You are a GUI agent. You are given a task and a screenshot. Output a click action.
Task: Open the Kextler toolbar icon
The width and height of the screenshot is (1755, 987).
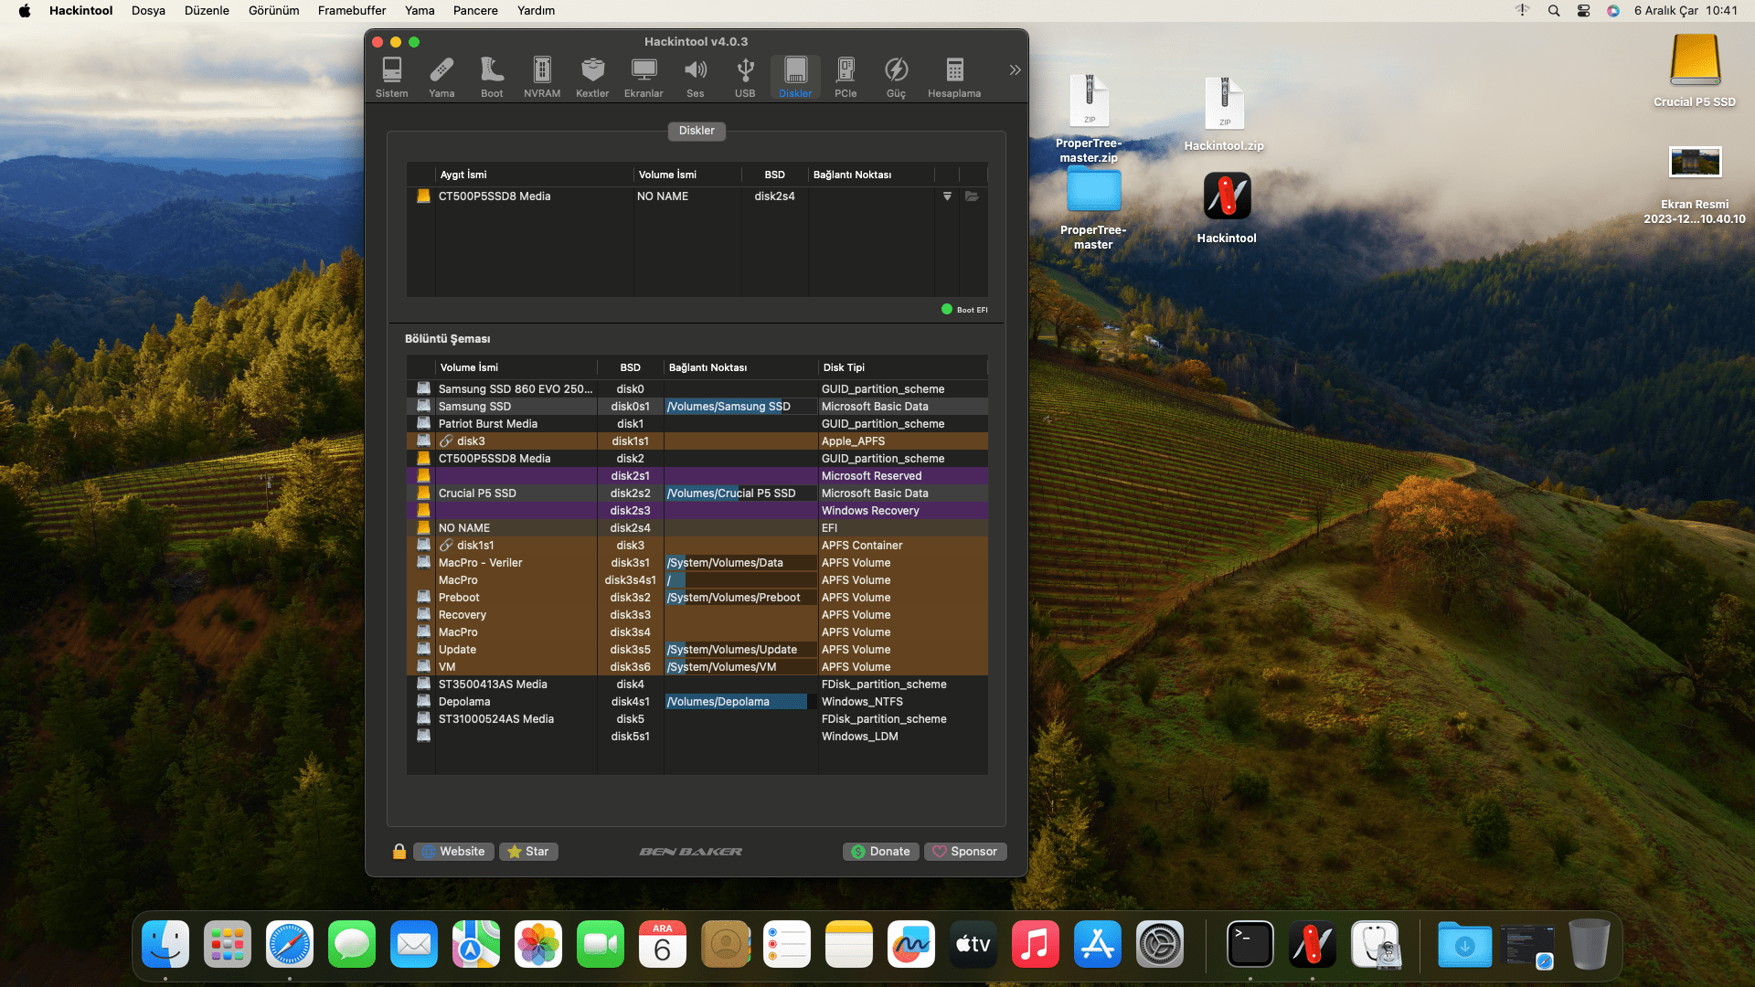[592, 77]
